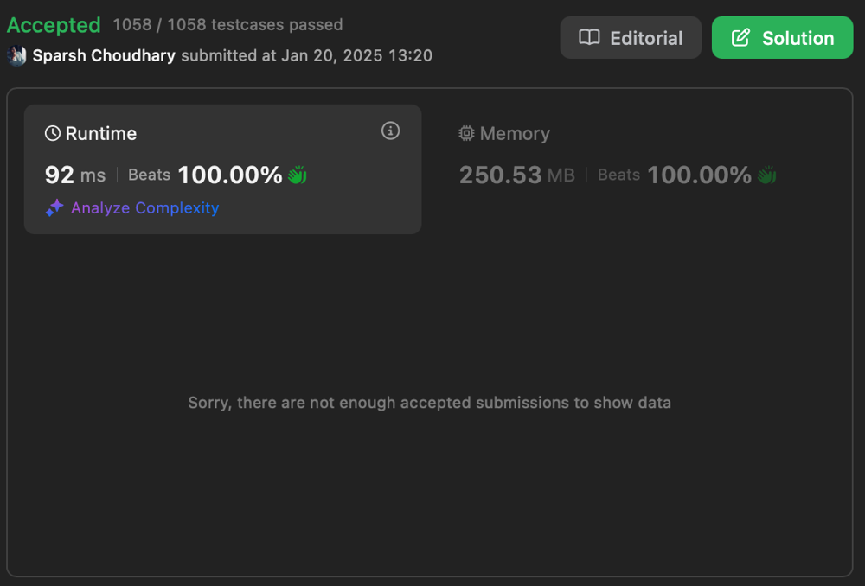Click the clapping hands icon in Runtime card
The image size is (865, 586).
(298, 175)
